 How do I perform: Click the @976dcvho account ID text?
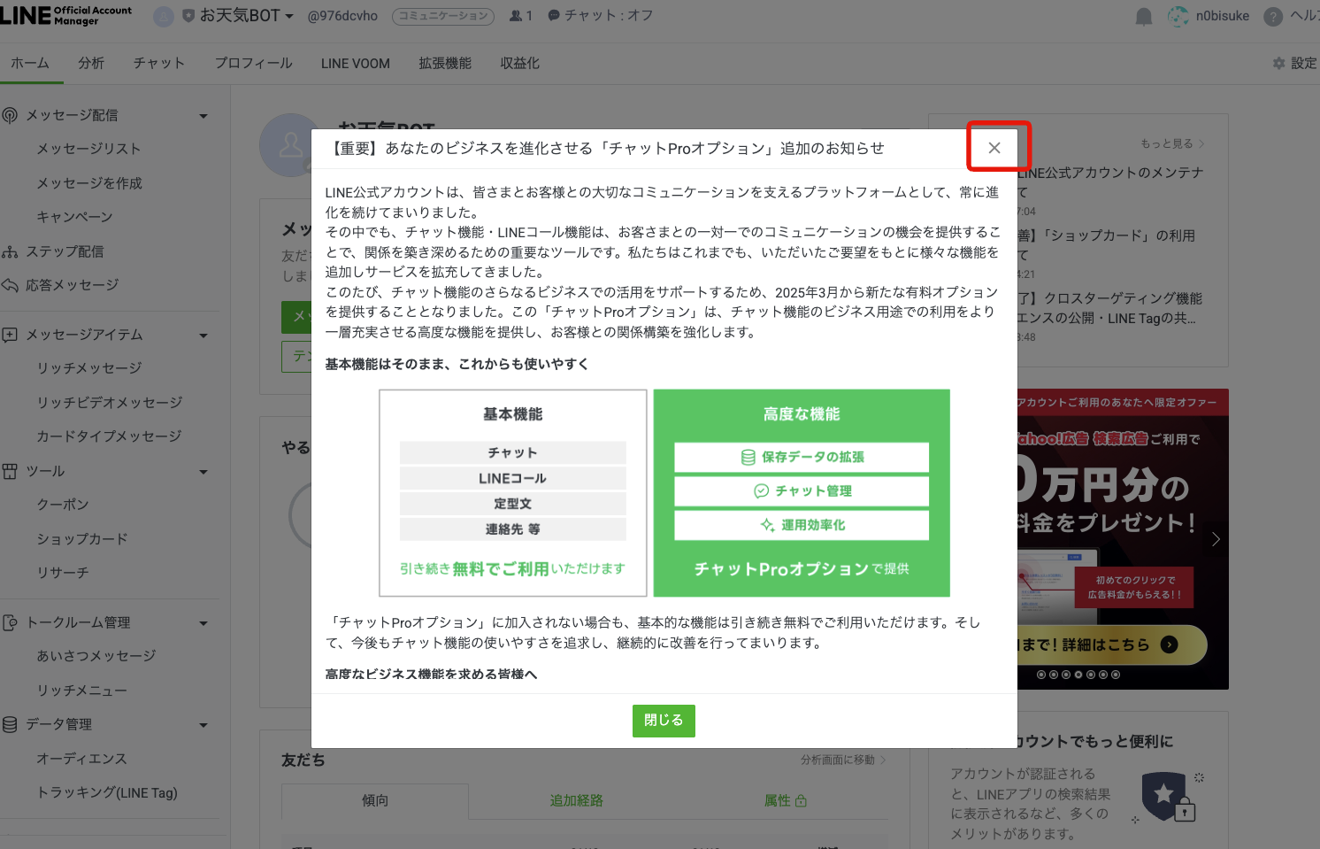coord(342,16)
